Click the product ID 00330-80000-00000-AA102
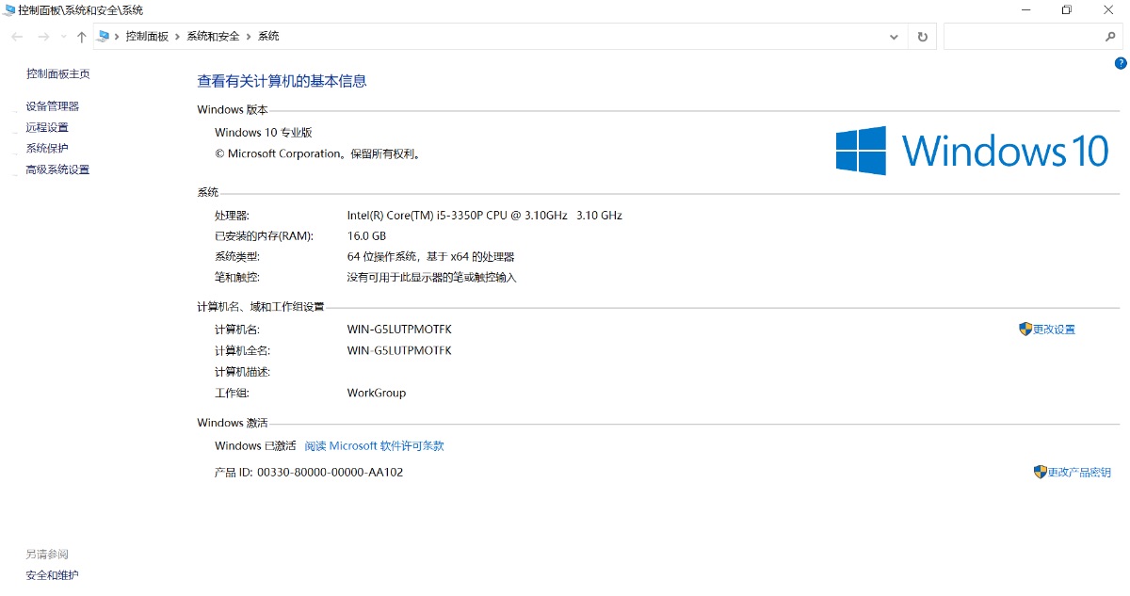Screen dimensions: 1130x596 point(331,472)
